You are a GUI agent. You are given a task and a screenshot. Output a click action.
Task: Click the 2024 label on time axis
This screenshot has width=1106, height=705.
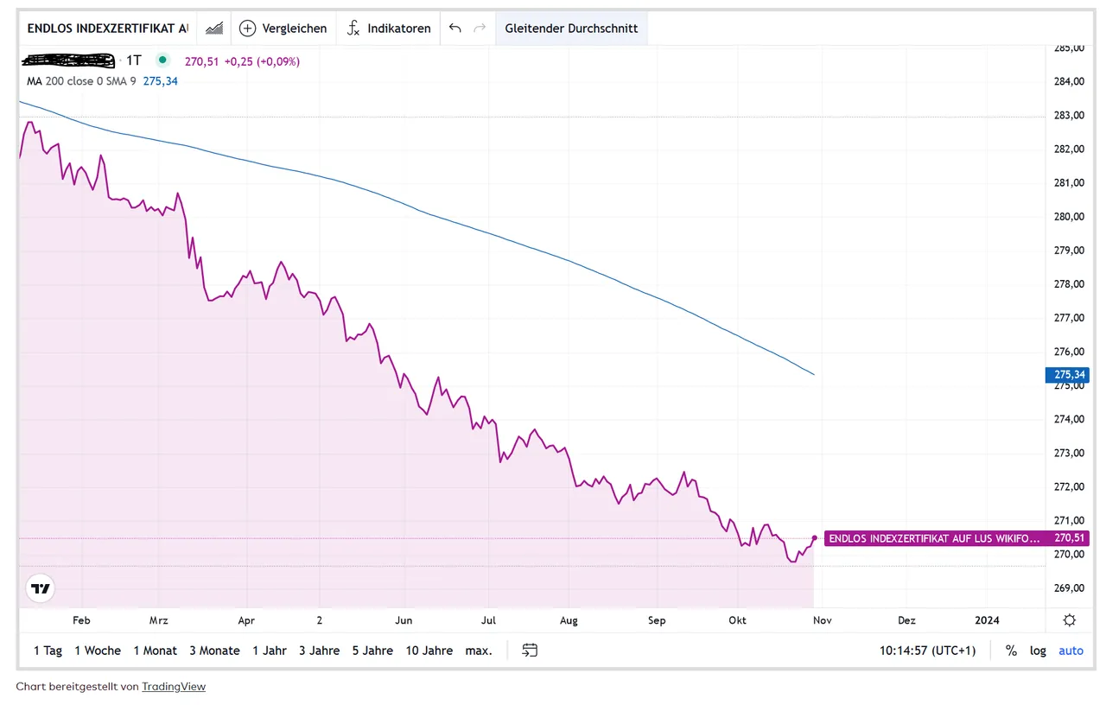click(x=987, y=620)
